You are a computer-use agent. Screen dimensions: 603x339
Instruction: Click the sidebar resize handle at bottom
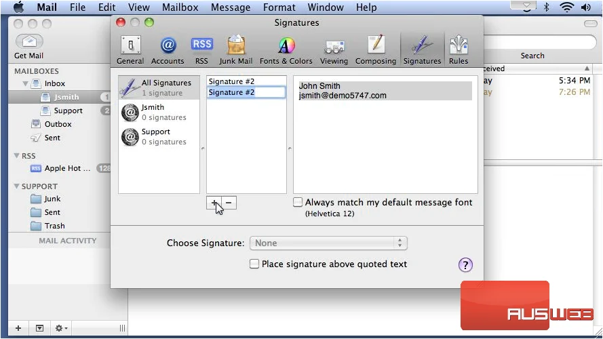(x=122, y=328)
